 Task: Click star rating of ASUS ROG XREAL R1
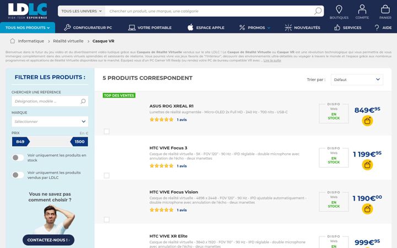162,120
